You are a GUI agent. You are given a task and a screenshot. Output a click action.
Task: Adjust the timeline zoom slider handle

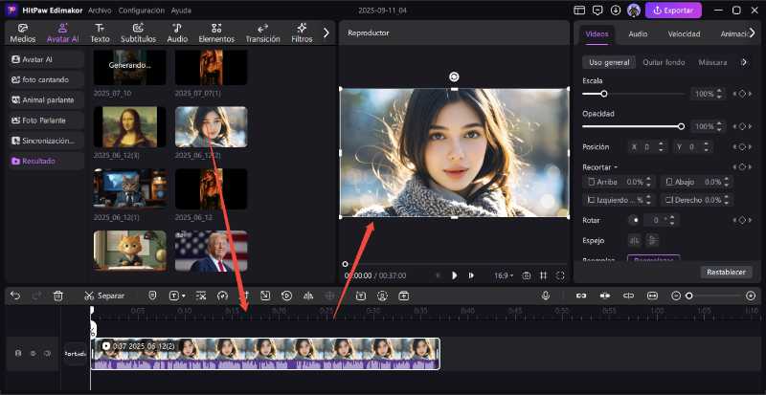688,296
